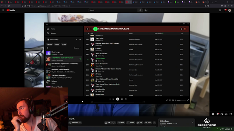Screen dimensions: 234x131
Task: Bookmark this page with the star icon
Action: tap(208, 6)
